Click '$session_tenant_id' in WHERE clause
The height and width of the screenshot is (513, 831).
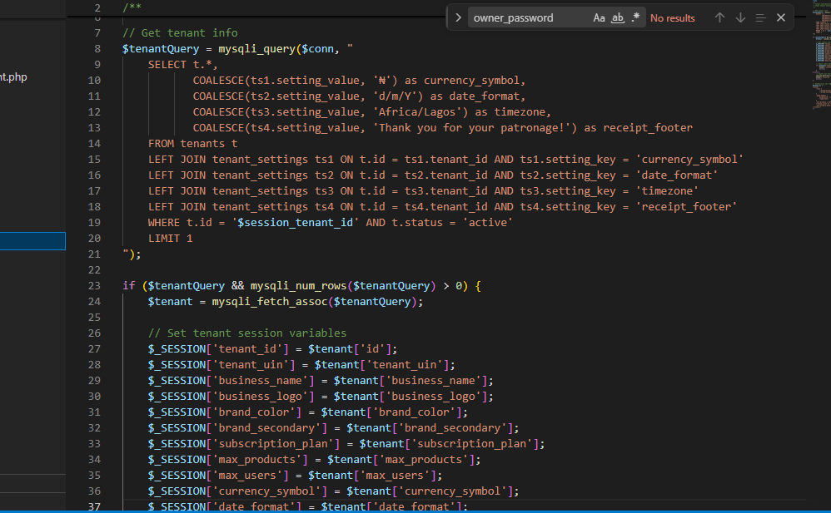(x=296, y=222)
